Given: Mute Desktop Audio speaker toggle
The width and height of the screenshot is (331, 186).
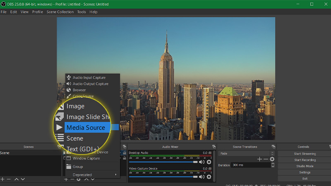Looking at the screenshot, I should pyautogui.click(x=201, y=162).
